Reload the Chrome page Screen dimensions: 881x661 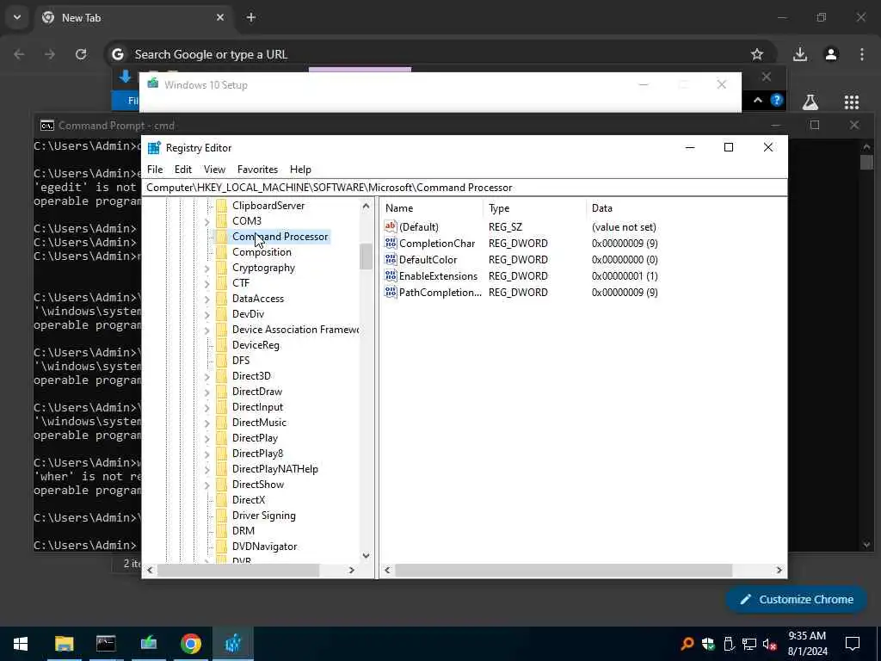81,54
